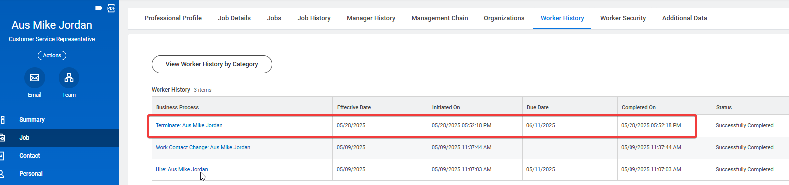Open the Actions button under worker name
This screenshot has width=789, height=185.
tap(52, 55)
